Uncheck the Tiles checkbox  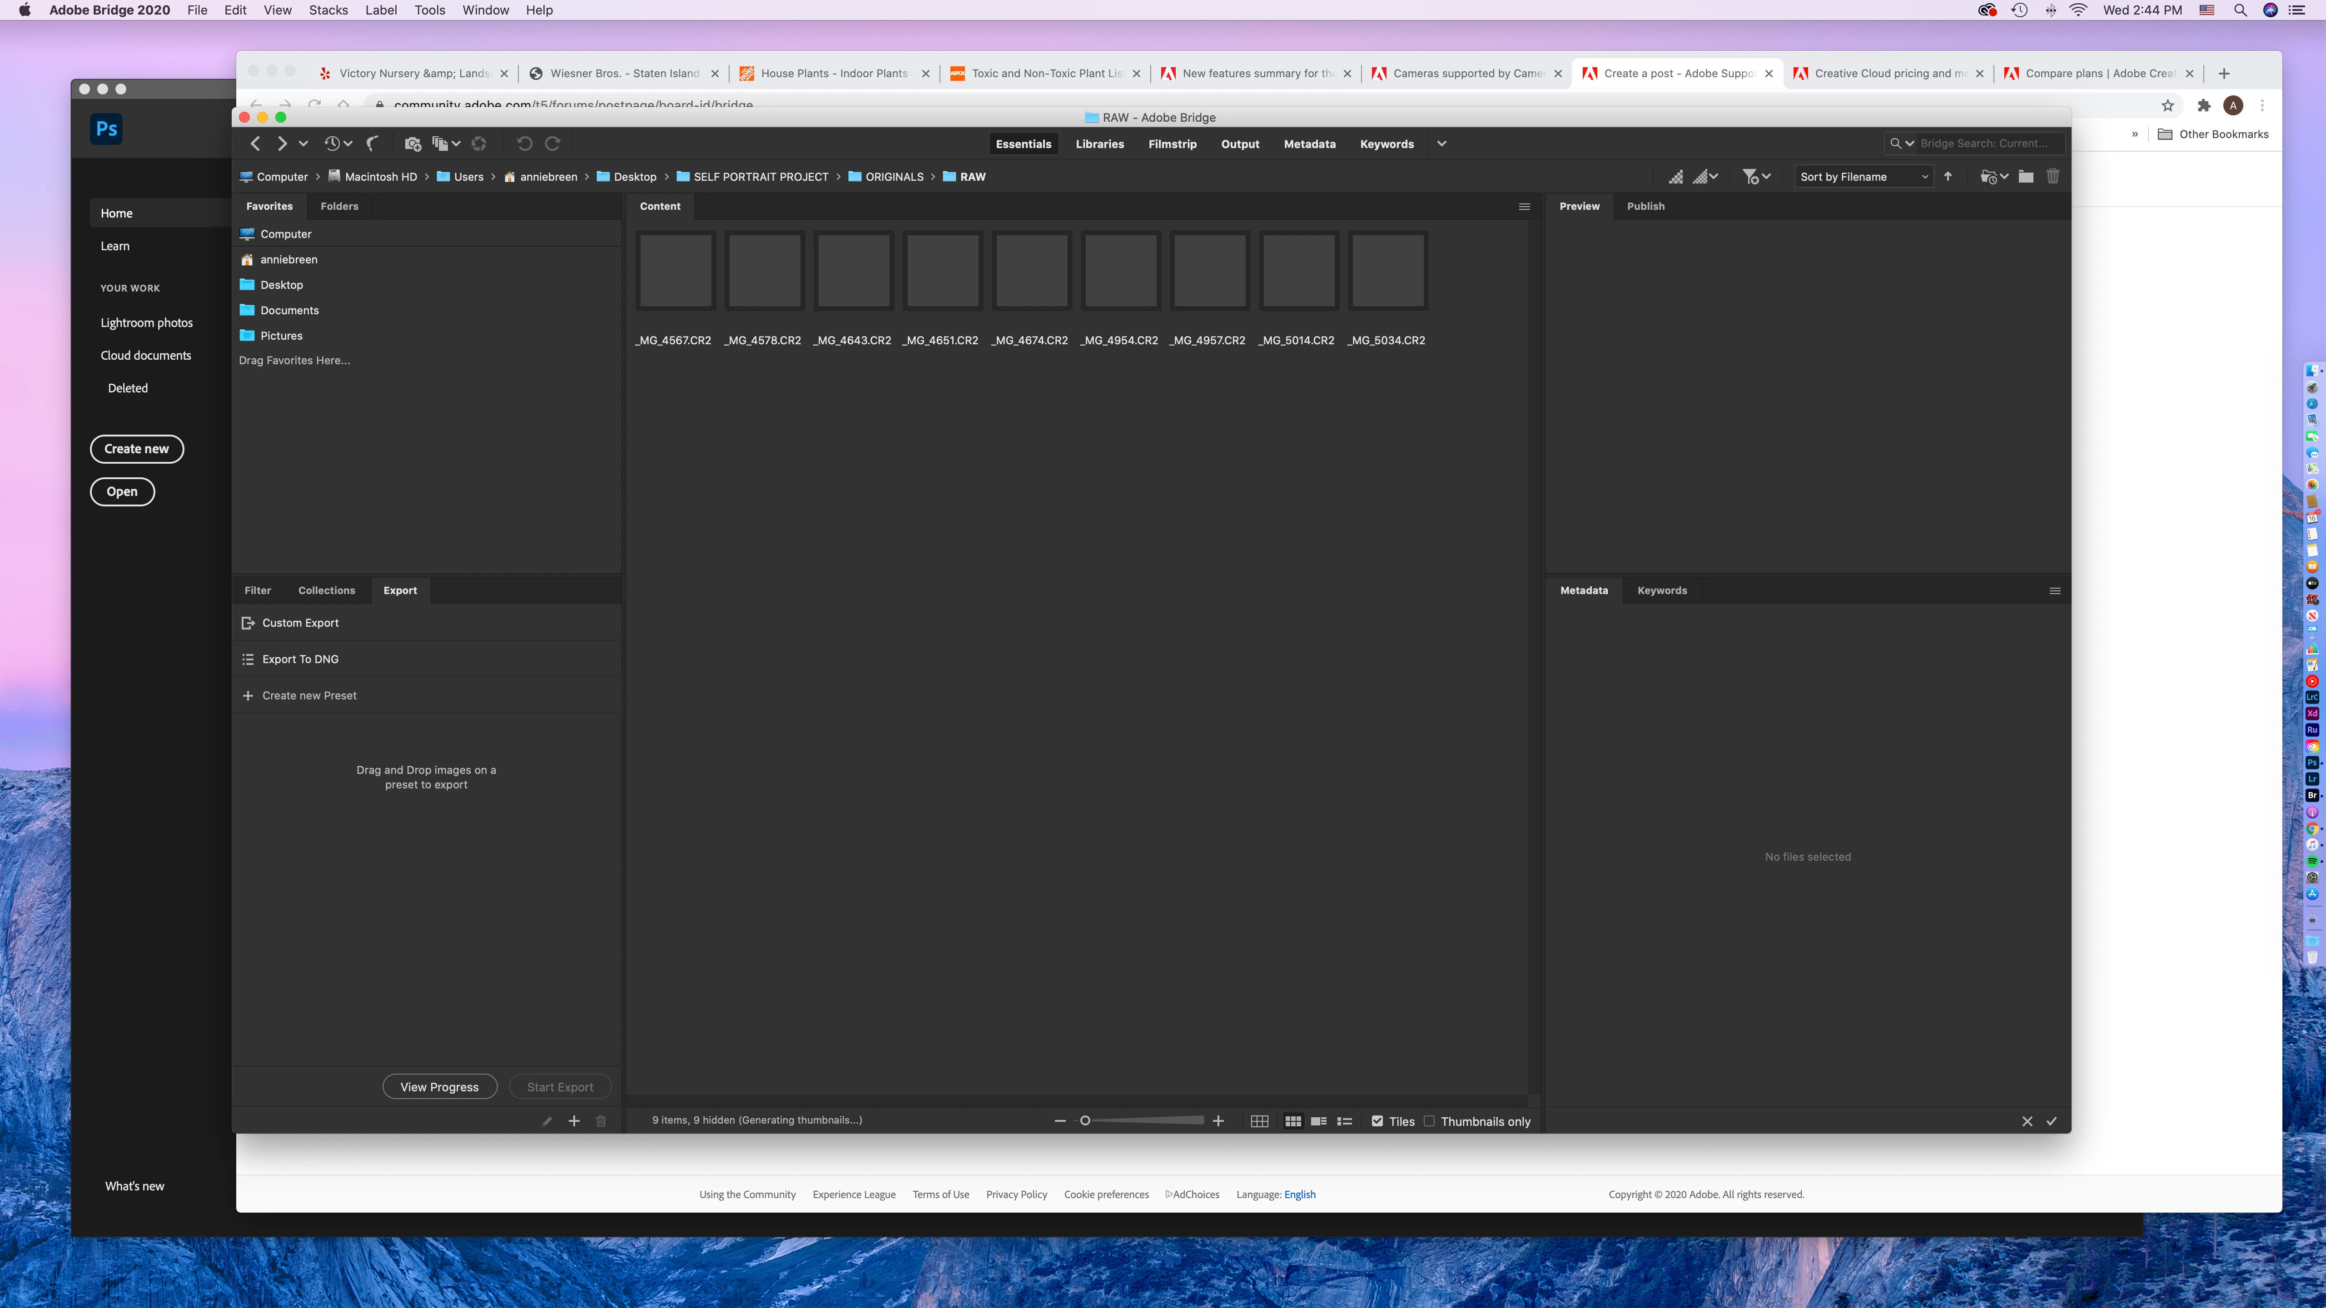(x=1377, y=1121)
